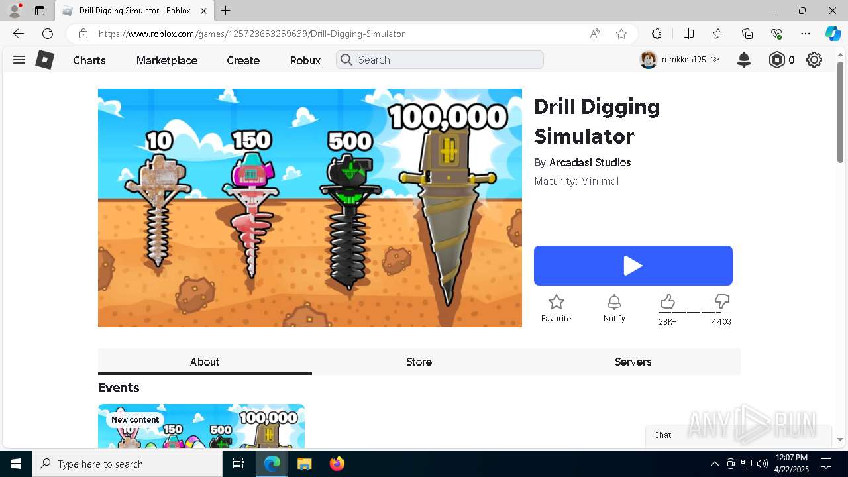Select the Drill Digging Simulator tab

(134, 11)
